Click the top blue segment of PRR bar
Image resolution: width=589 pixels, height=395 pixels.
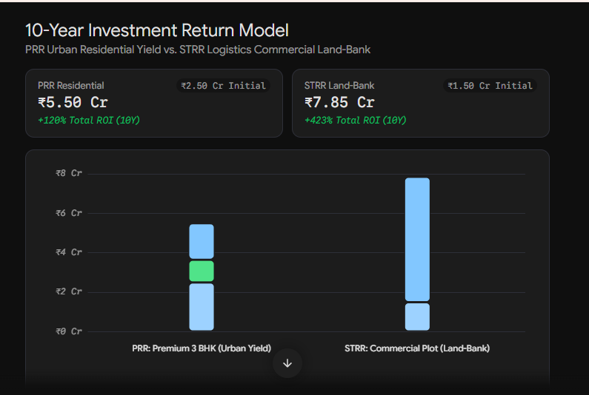click(x=202, y=242)
